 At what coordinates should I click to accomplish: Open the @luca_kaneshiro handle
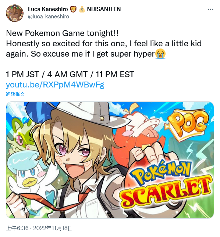tap(49, 17)
